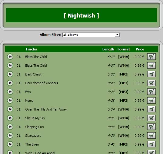The width and height of the screenshot is (163, 154).
Task: Click the Format column header
Action: click(124, 49)
